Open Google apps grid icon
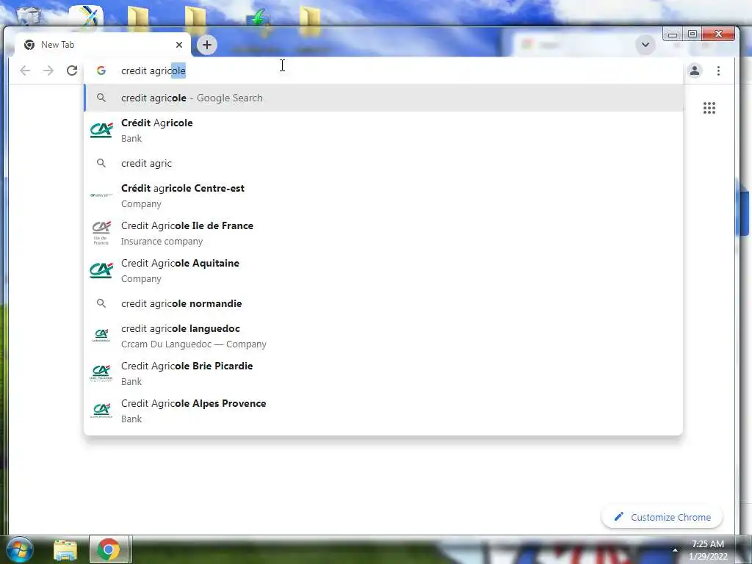The width and height of the screenshot is (752, 564). click(709, 108)
